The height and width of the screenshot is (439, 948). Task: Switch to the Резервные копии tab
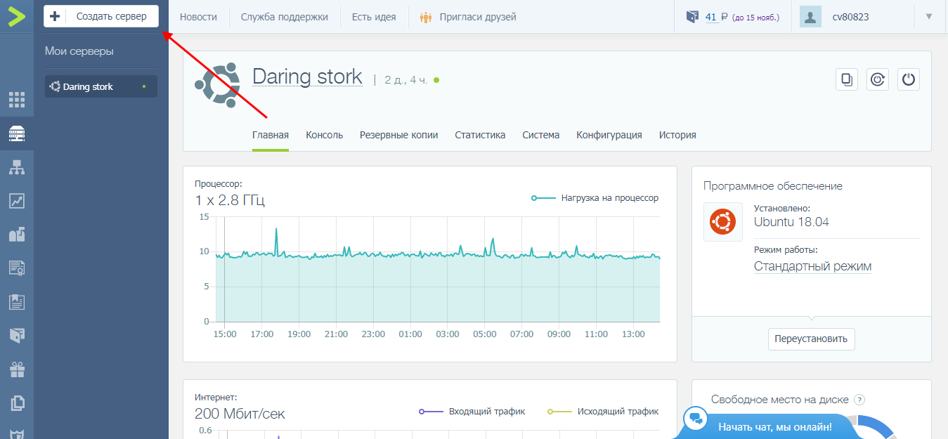click(x=398, y=135)
